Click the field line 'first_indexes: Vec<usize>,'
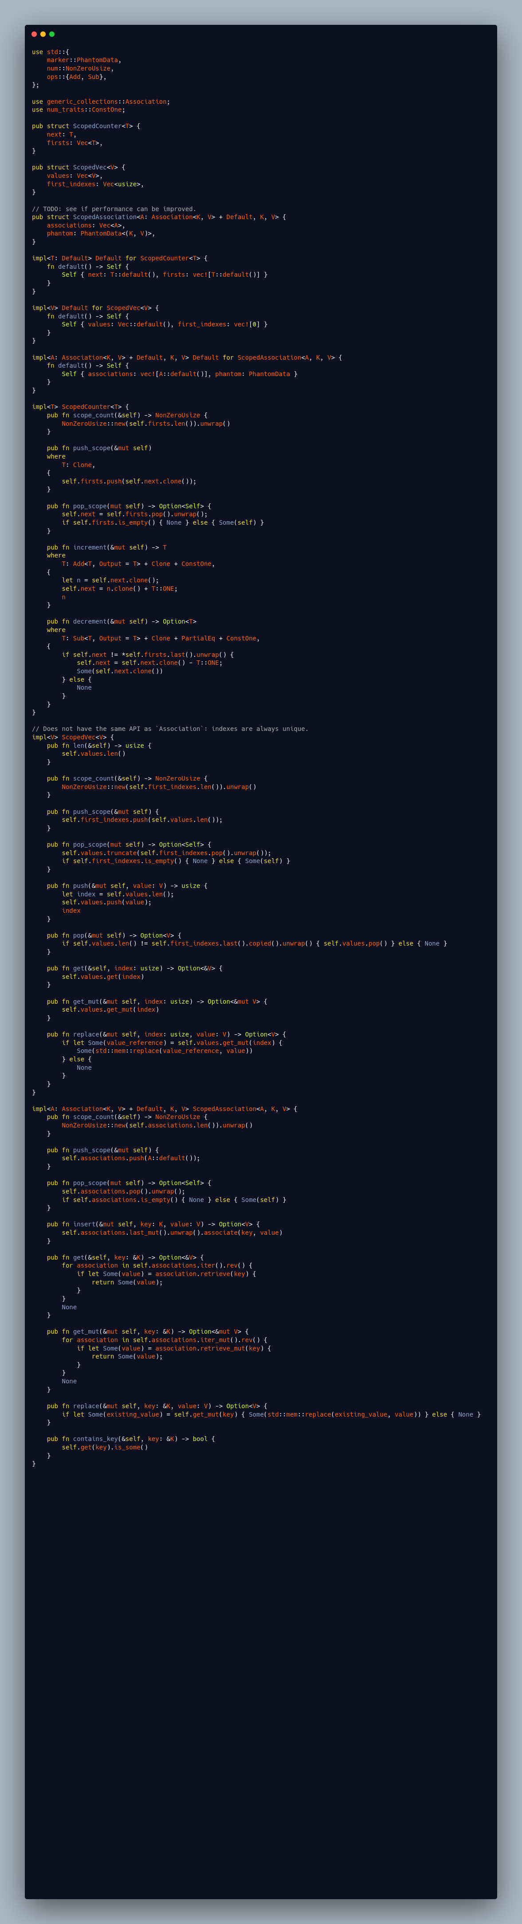This screenshot has width=522, height=1924. (96, 184)
